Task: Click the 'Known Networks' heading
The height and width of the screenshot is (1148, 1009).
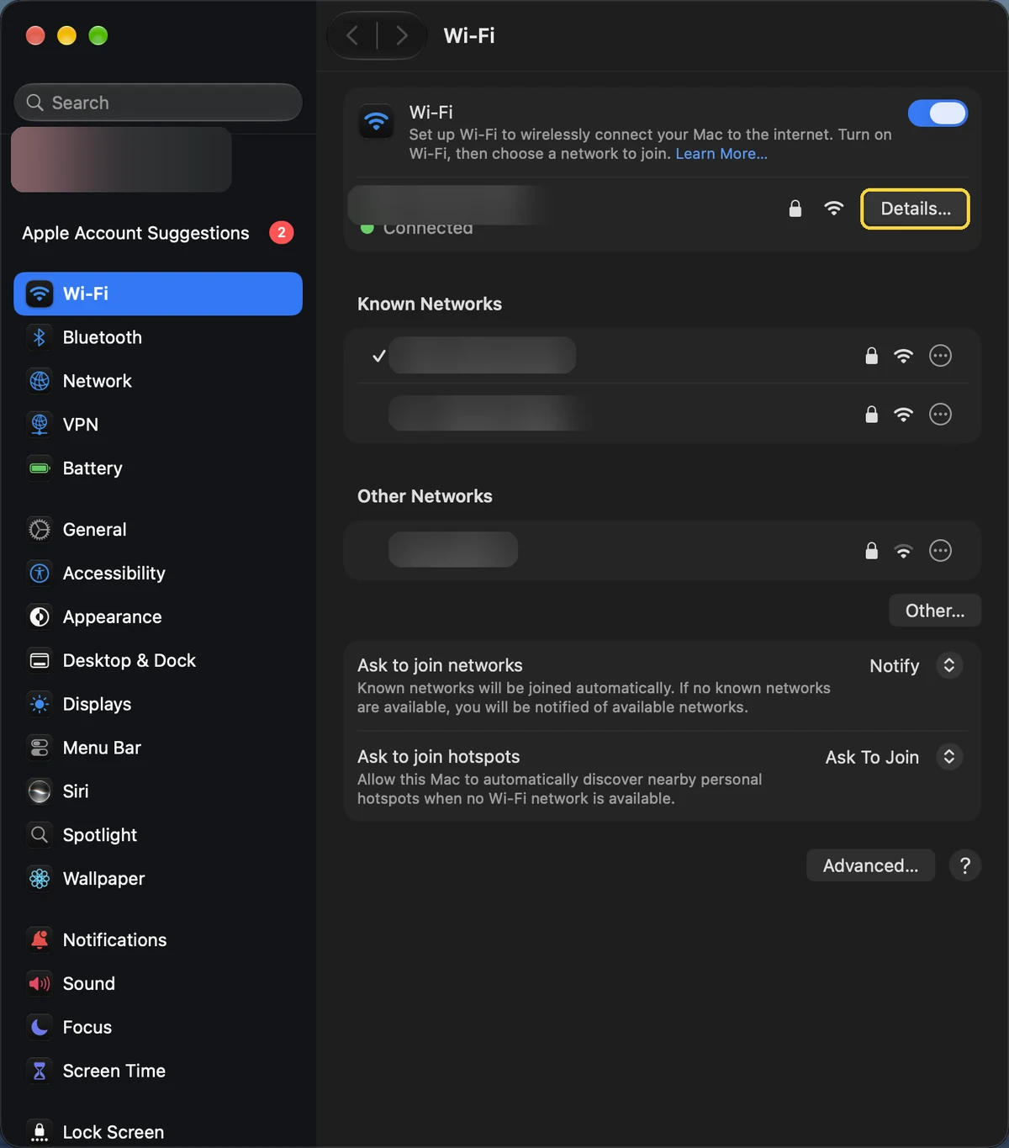Action: [430, 304]
